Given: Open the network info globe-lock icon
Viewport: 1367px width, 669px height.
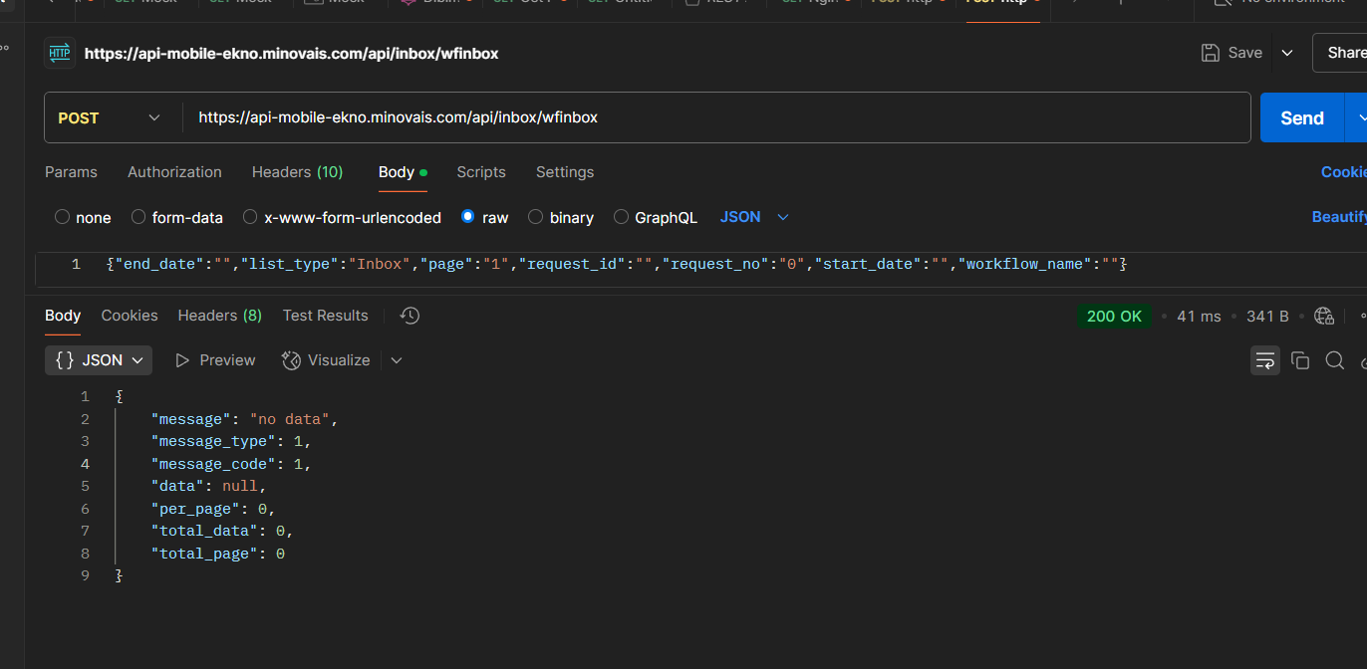Looking at the screenshot, I should (x=1324, y=316).
